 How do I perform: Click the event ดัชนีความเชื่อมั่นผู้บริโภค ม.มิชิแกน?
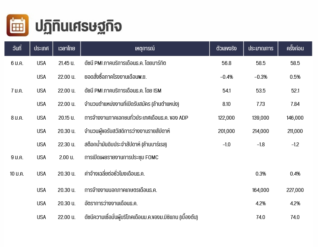pyautogui.click(x=141, y=217)
